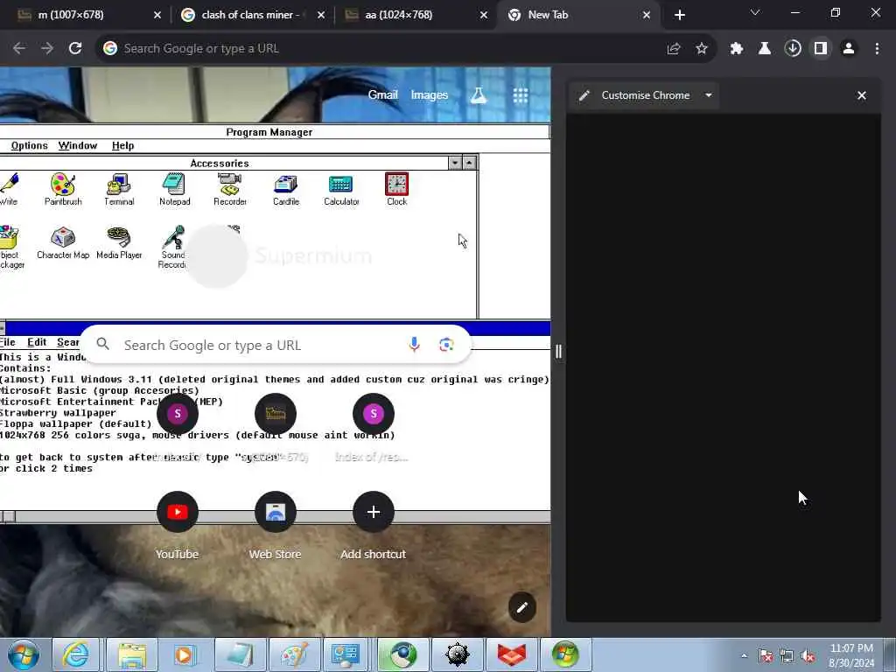896x672 pixels.
Task: Open the Cardfile icon in Accessories
Action: [286, 189]
